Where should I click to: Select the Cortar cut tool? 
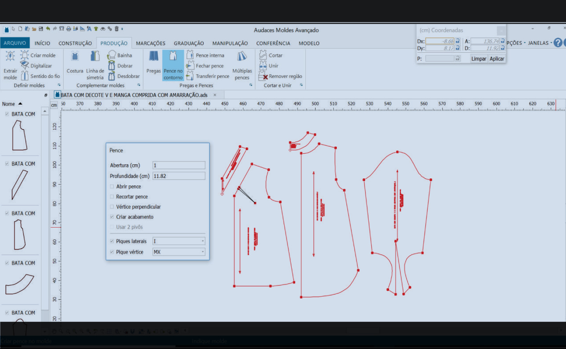coord(271,55)
